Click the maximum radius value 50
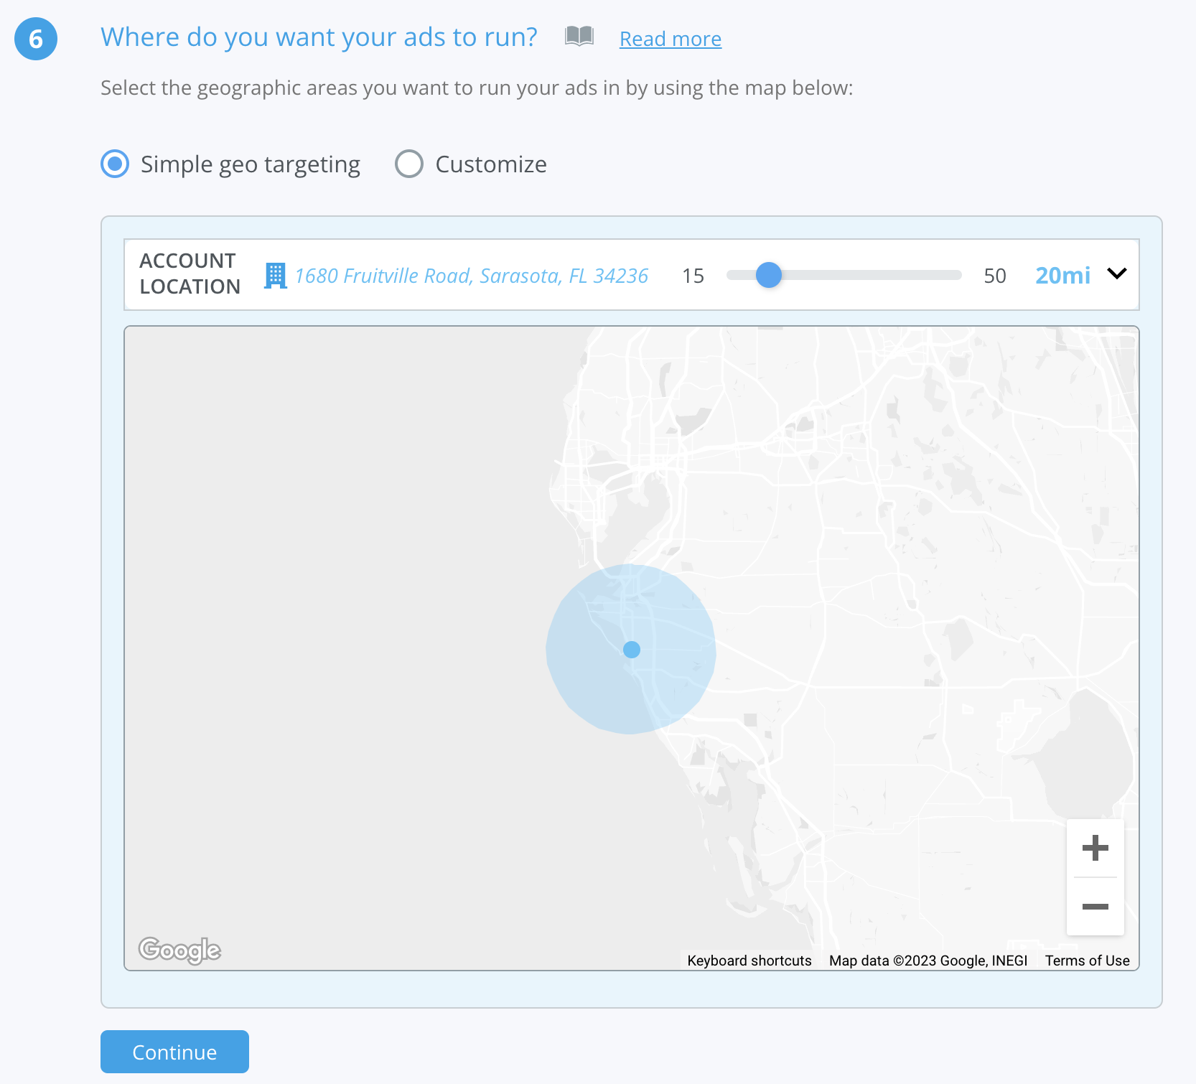This screenshot has height=1084, width=1196. [x=995, y=276]
